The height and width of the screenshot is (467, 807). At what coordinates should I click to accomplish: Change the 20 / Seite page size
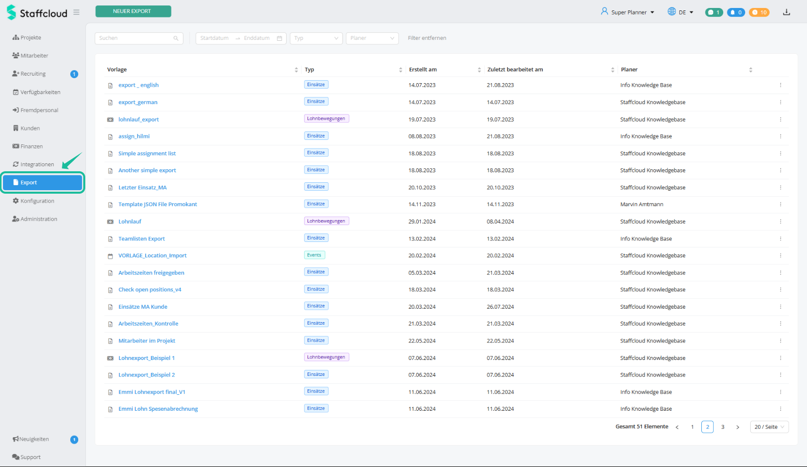click(x=769, y=427)
